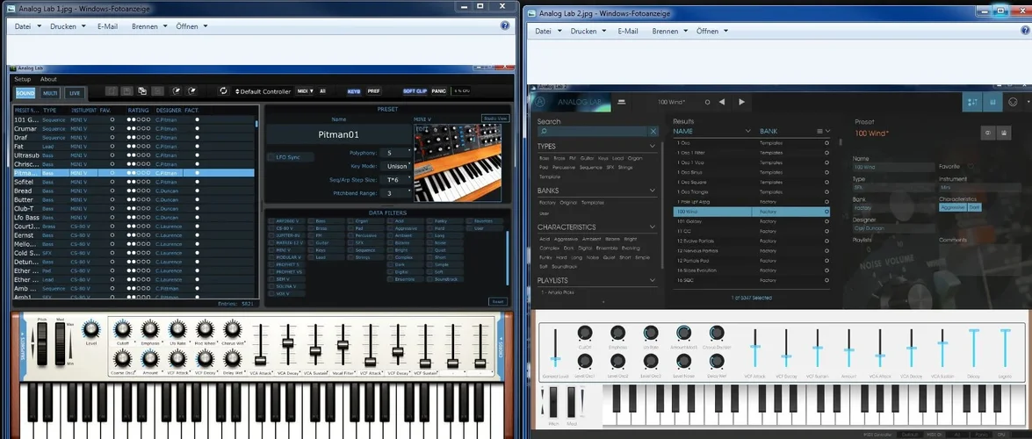1032x439 pixels.
Task: Click the second save icon right of the 100 Wind* preset title
Action: click(1003, 133)
